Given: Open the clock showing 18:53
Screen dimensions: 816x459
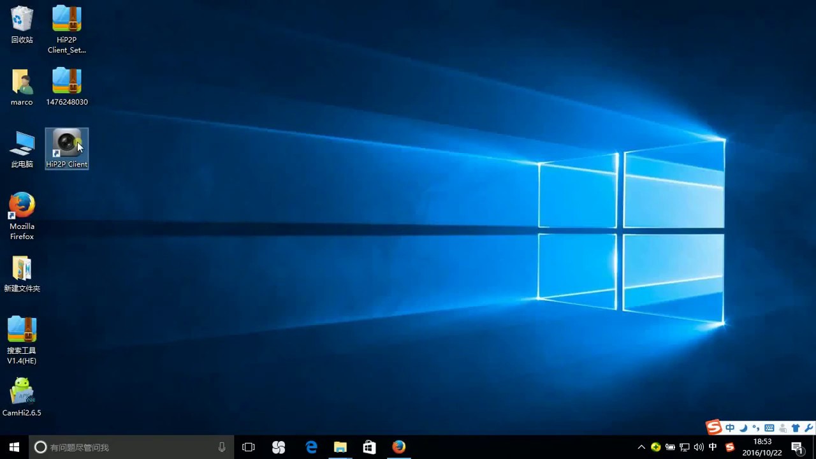Looking at the screenshot, I should click(762, 448).
